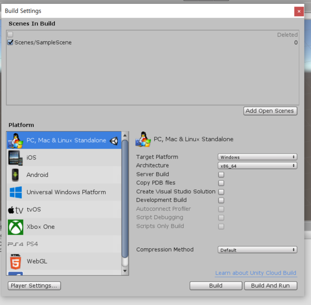Close the Build Settings window

tap(299, 12)
